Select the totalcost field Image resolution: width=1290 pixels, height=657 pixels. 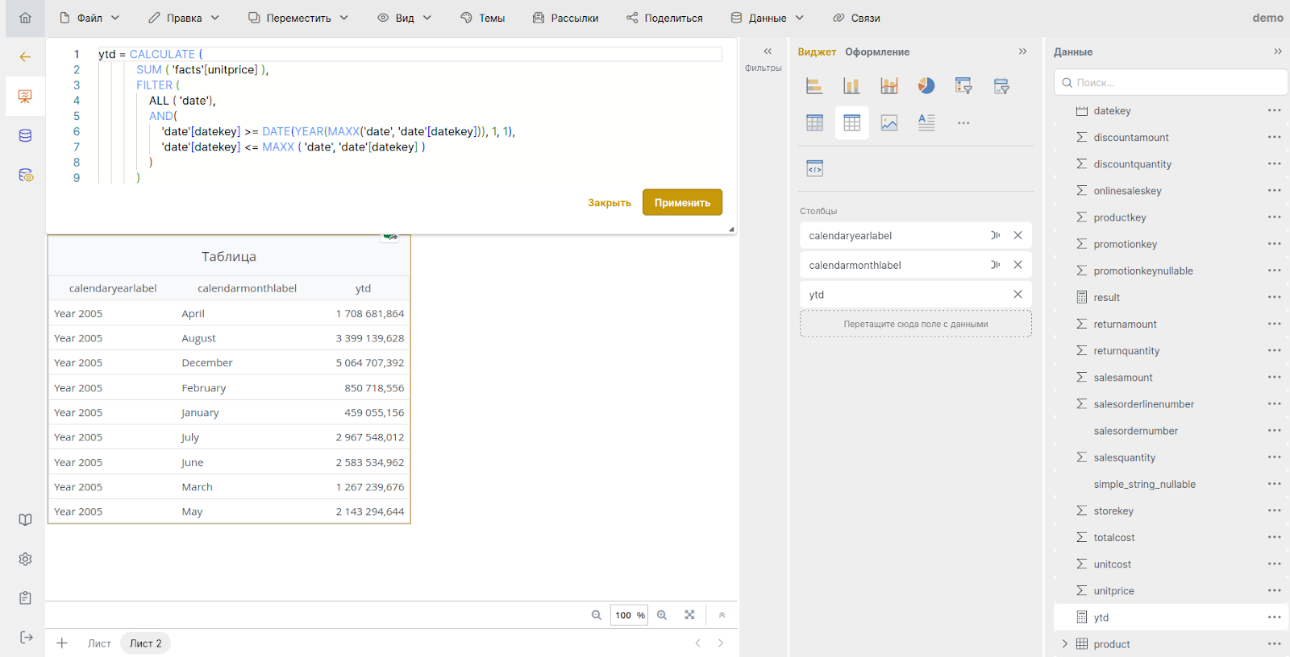tap(1113, 538)
